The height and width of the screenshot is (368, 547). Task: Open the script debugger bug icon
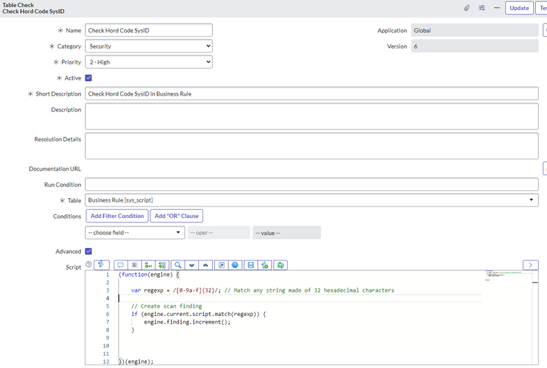(281, 265)
